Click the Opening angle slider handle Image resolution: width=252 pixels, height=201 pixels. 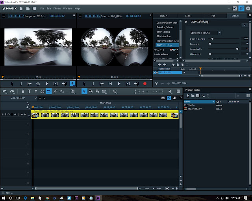pyautogui.click(x=213, y=38)
